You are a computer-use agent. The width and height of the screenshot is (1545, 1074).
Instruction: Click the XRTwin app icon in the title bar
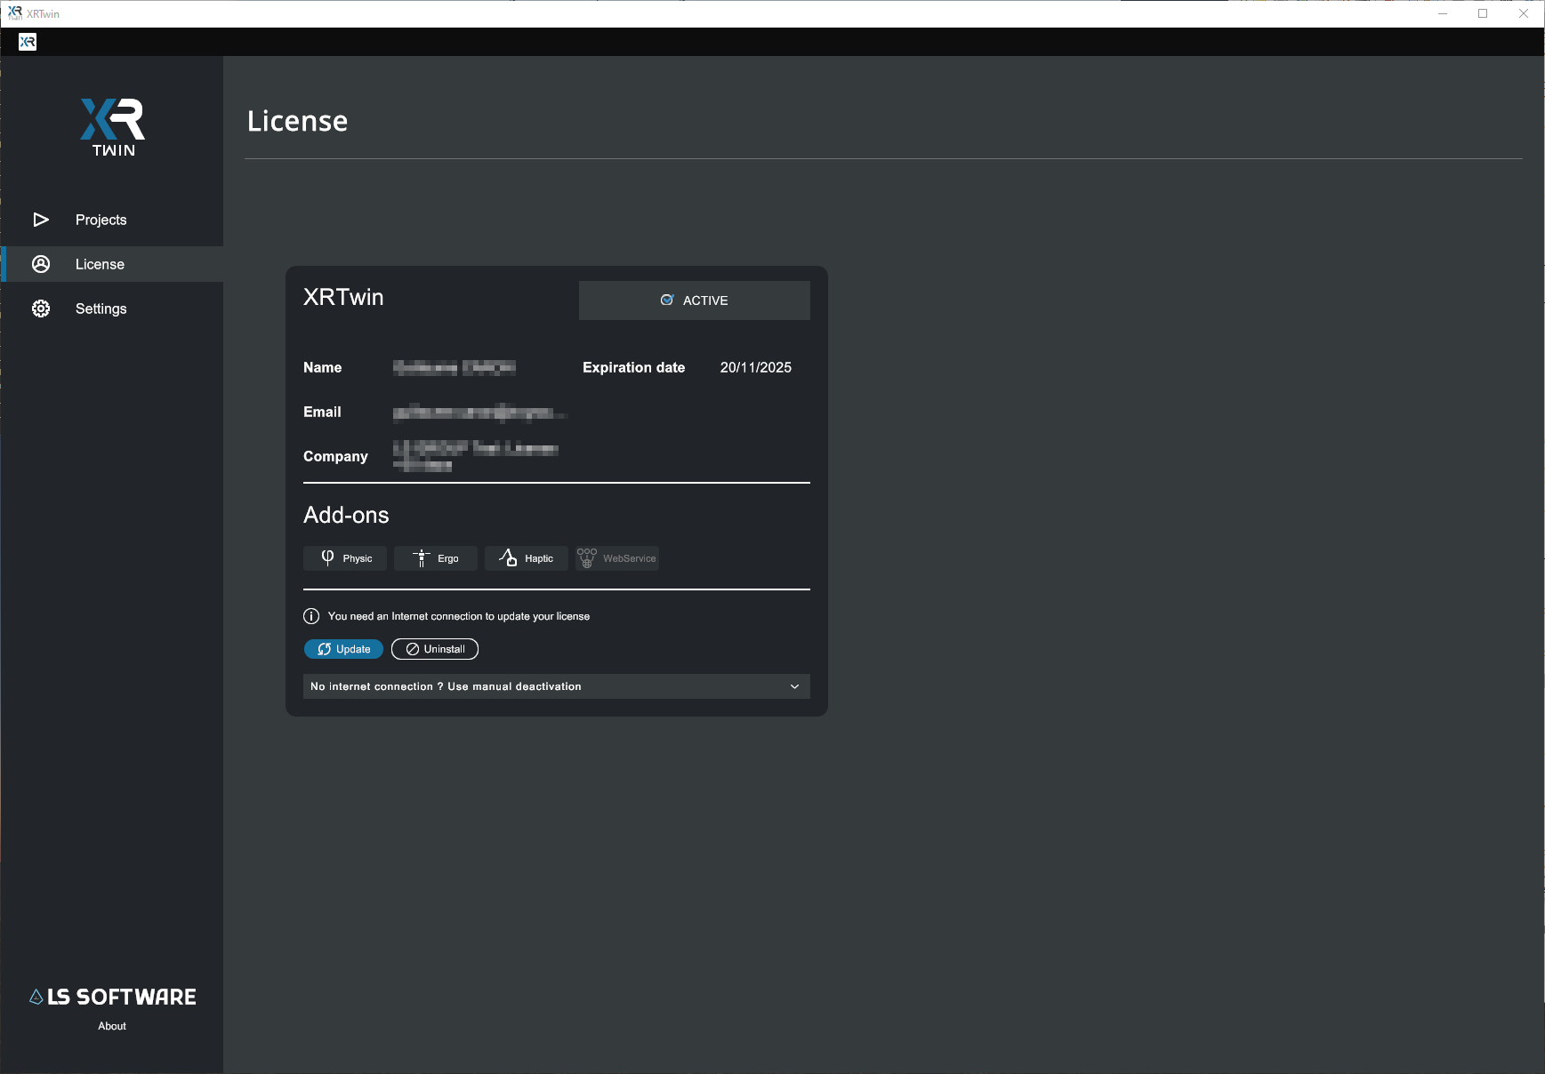pyautogui.click(x=15, y=12)
